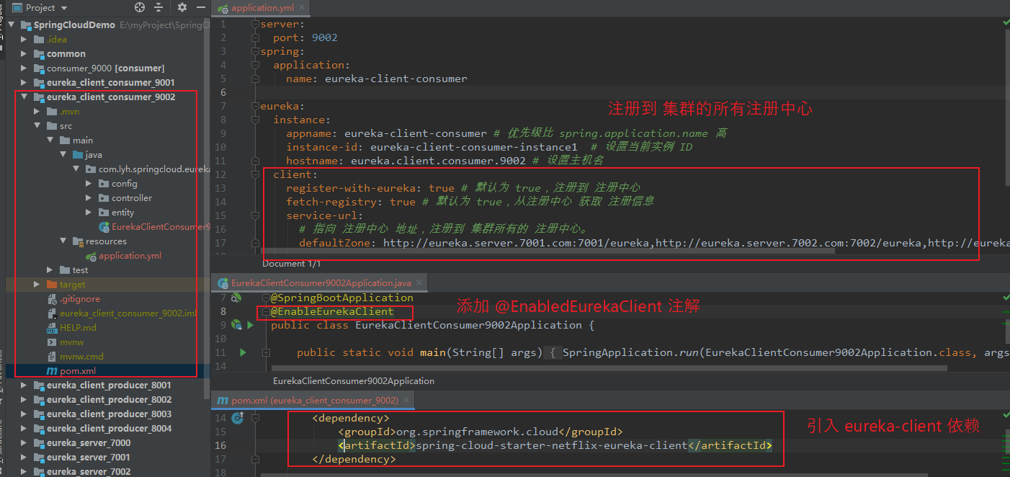The height and width of the screenshot is (477, 1010).
Task: Select EurekaClientConsumer9002Application class in tree
Action: (154, 227)
